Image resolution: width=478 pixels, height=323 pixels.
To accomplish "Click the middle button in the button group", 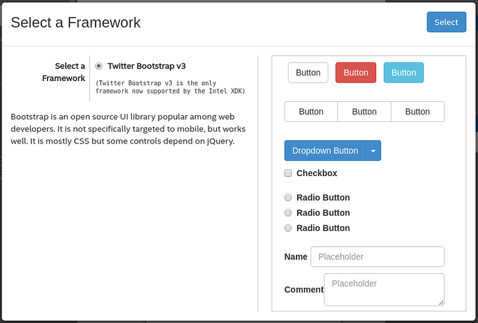I will pos(364,112).
